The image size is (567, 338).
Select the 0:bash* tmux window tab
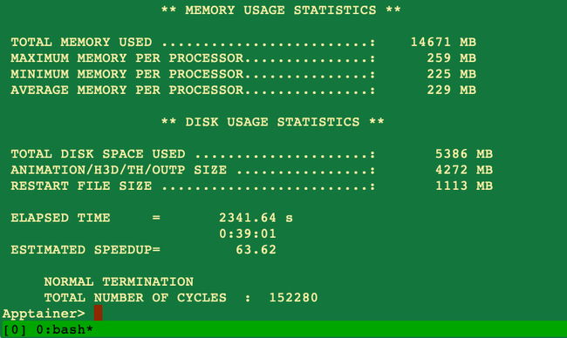click(x=65, y=329)
